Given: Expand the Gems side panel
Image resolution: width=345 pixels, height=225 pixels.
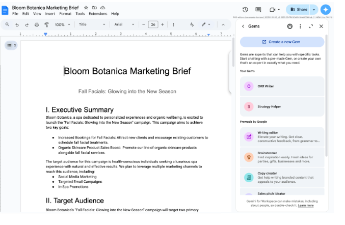Looking at the screenshot, I should 311,26.
